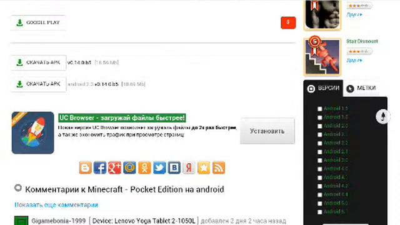Open the muscular torso game thumbnail
Screen dimensions: 400x225
coord(322,15)
